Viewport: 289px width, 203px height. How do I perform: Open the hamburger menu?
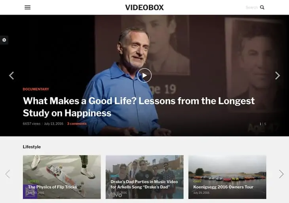[x=28, y=8]
